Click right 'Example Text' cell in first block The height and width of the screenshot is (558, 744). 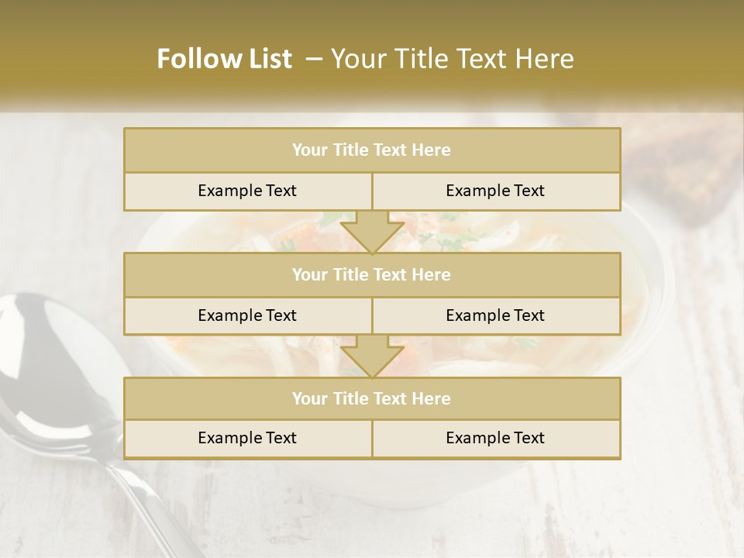point(496,191)
